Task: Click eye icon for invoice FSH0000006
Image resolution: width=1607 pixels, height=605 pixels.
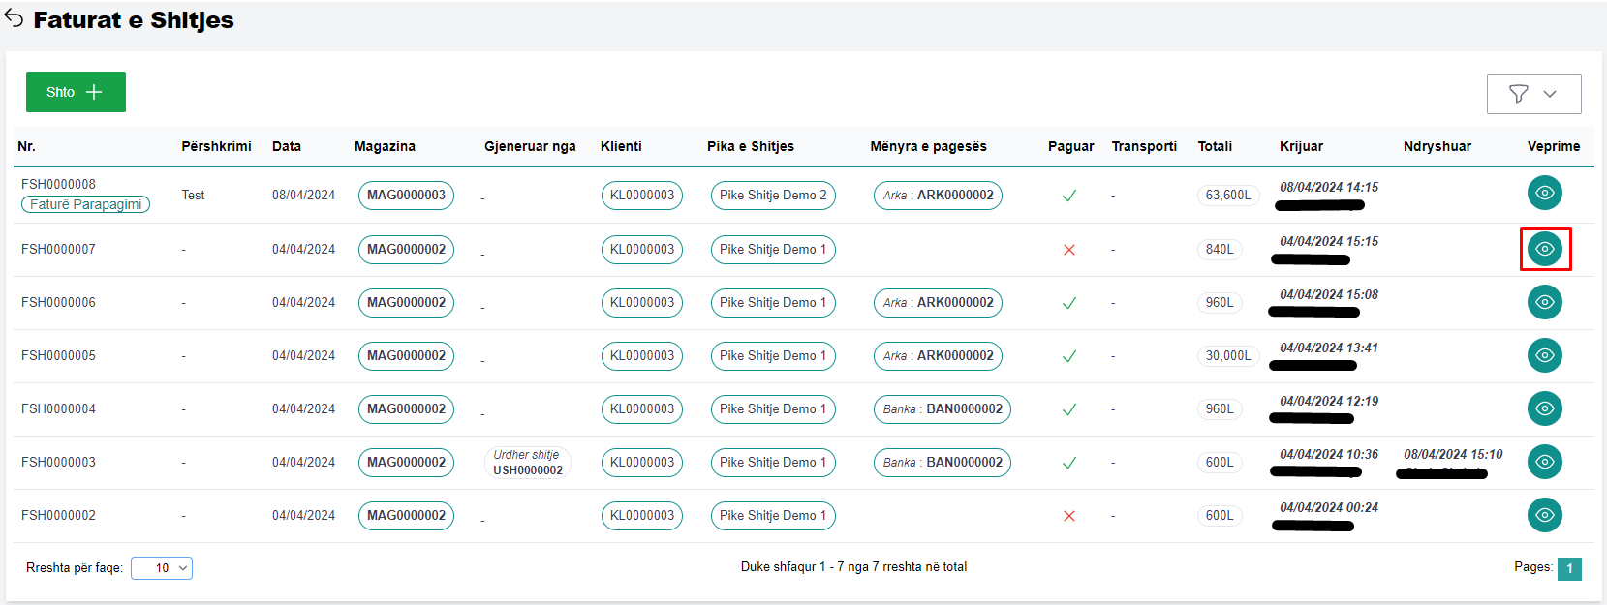Action: 1544,302
